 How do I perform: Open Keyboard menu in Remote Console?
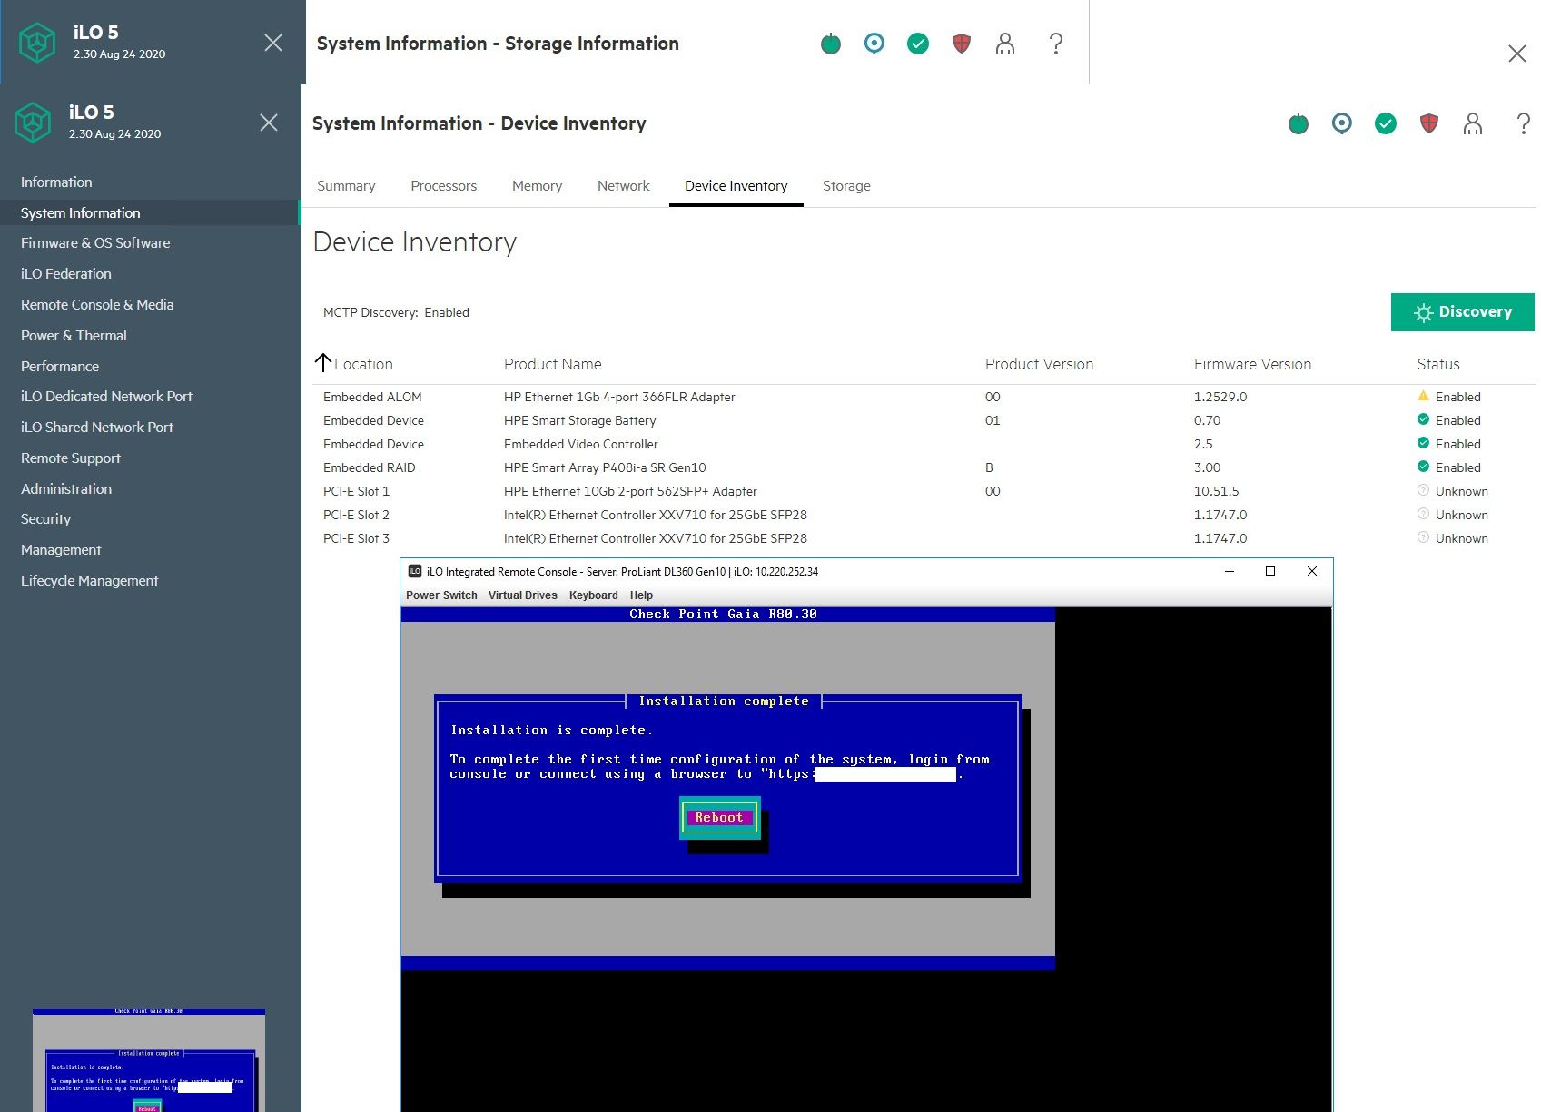point(594,595)
